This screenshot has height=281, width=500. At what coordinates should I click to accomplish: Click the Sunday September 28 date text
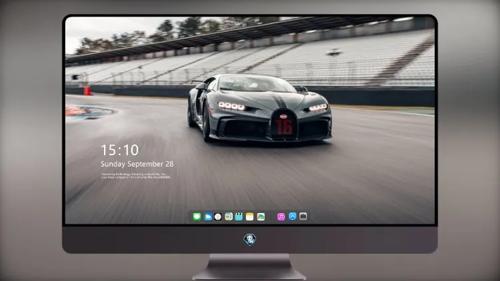pos(137,164)
